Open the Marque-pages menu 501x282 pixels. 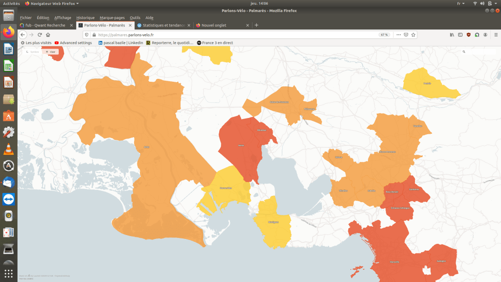click(112, 18)
